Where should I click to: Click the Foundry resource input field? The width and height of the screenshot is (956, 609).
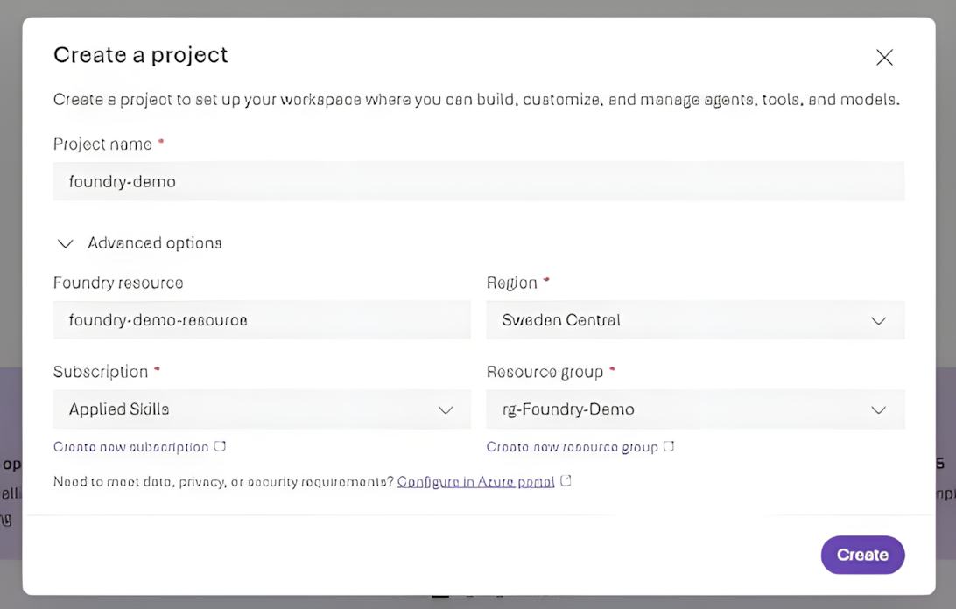(x=262, y=320)
